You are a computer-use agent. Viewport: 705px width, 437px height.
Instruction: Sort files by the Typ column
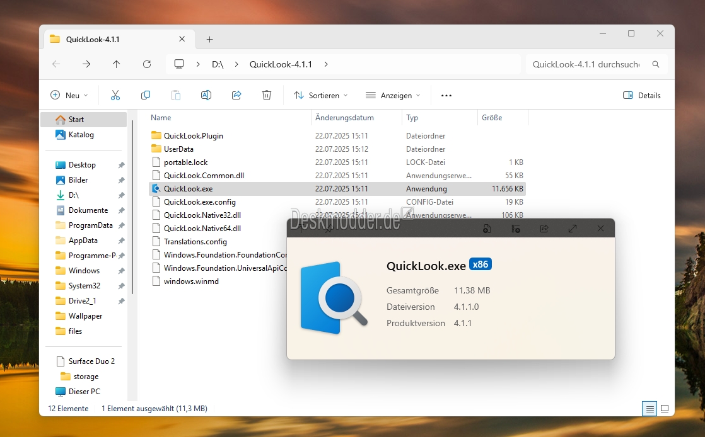point(412,118)
